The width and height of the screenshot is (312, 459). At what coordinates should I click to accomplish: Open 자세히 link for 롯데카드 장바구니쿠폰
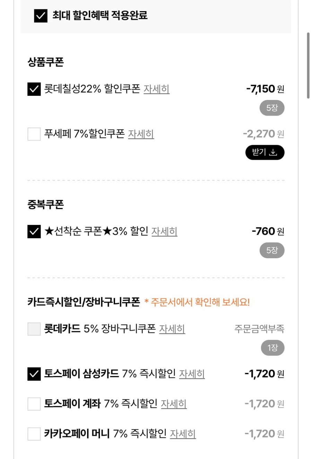click(x=172, y=329)
